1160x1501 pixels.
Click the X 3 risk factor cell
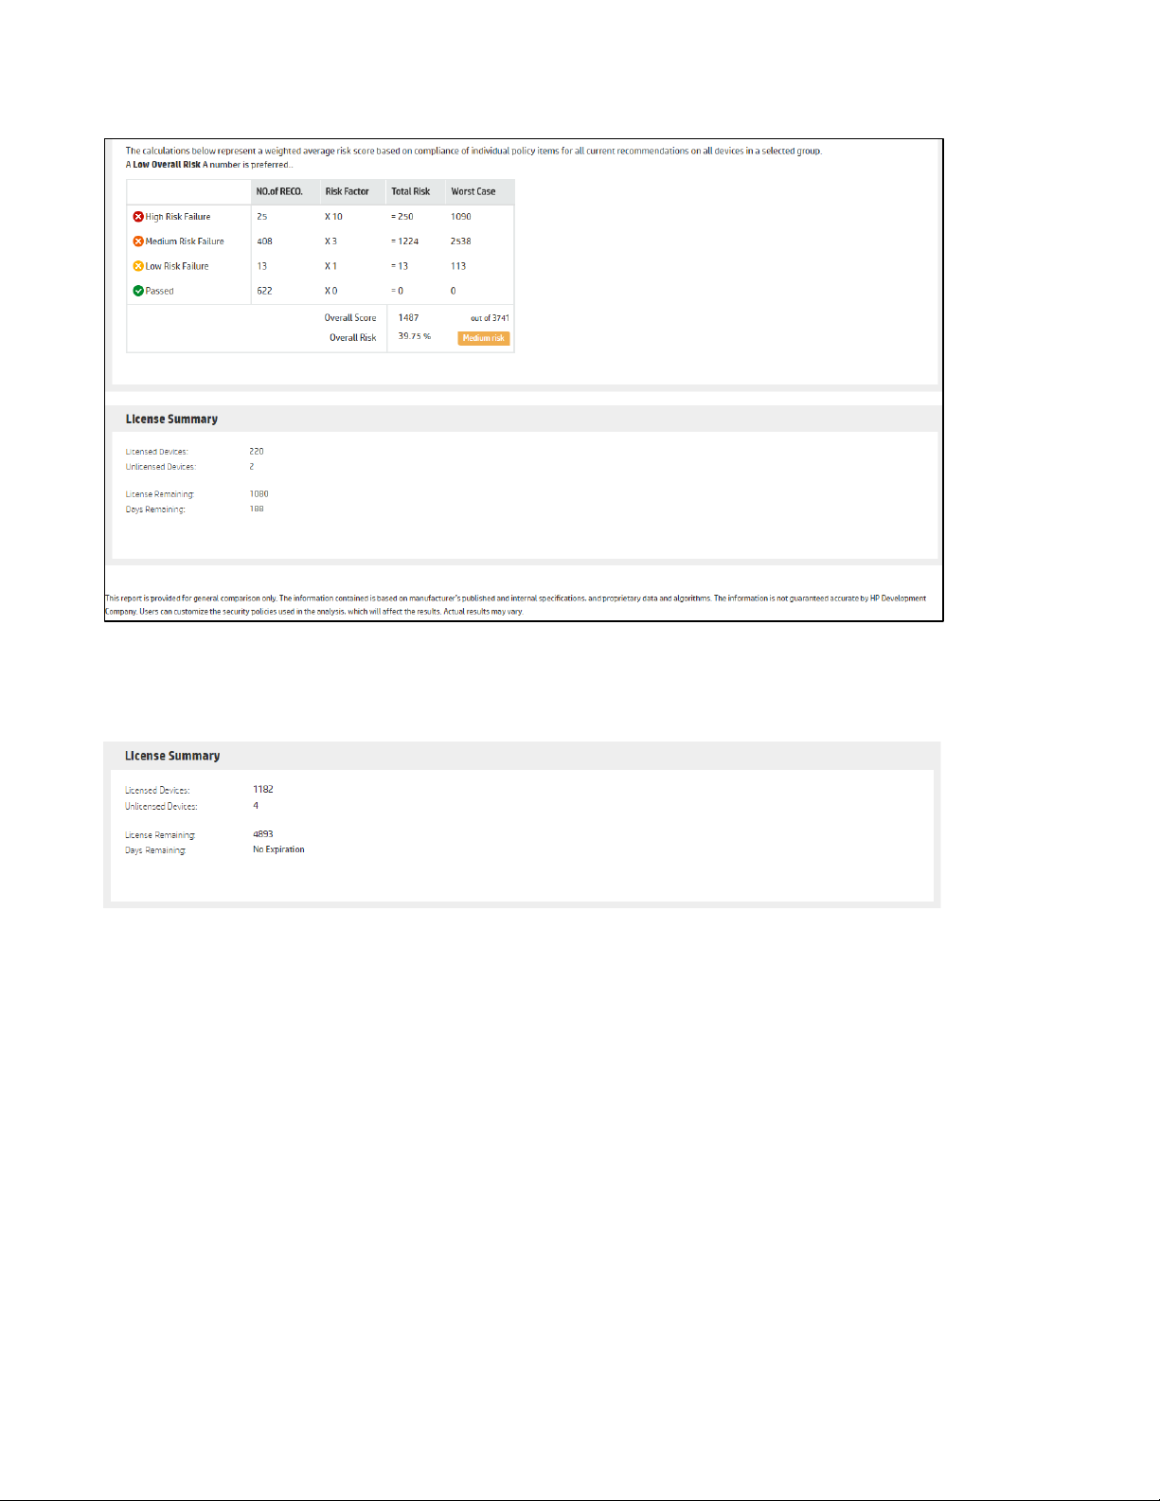pos(331,241)
